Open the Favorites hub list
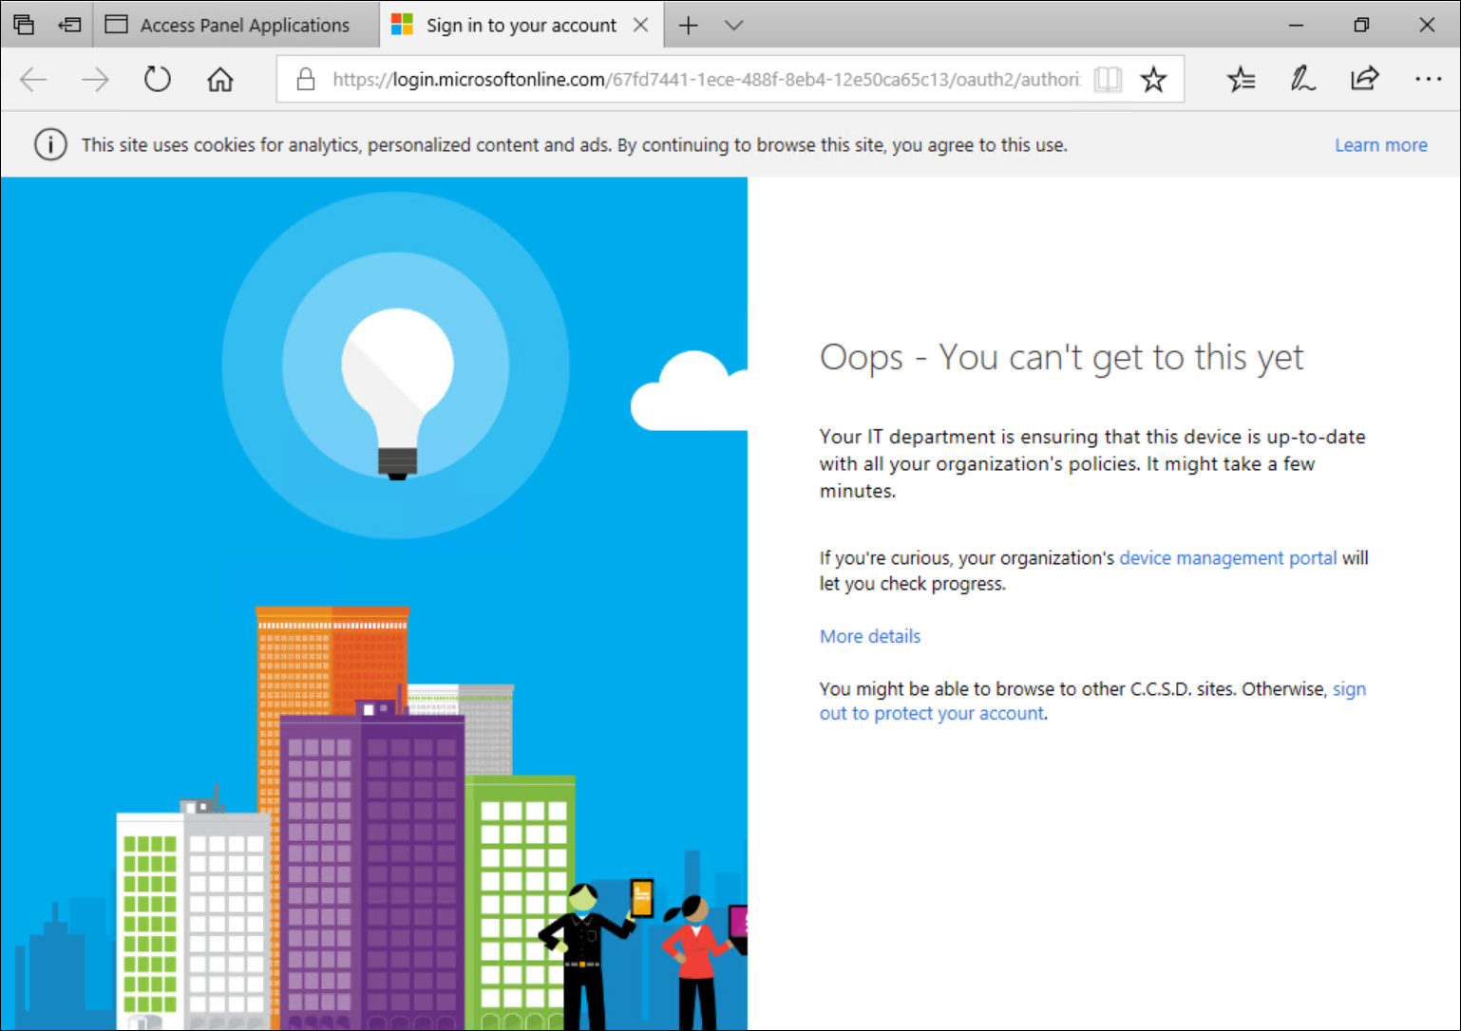Viewport: 1461px width, 1031px height. (1241, 80)
